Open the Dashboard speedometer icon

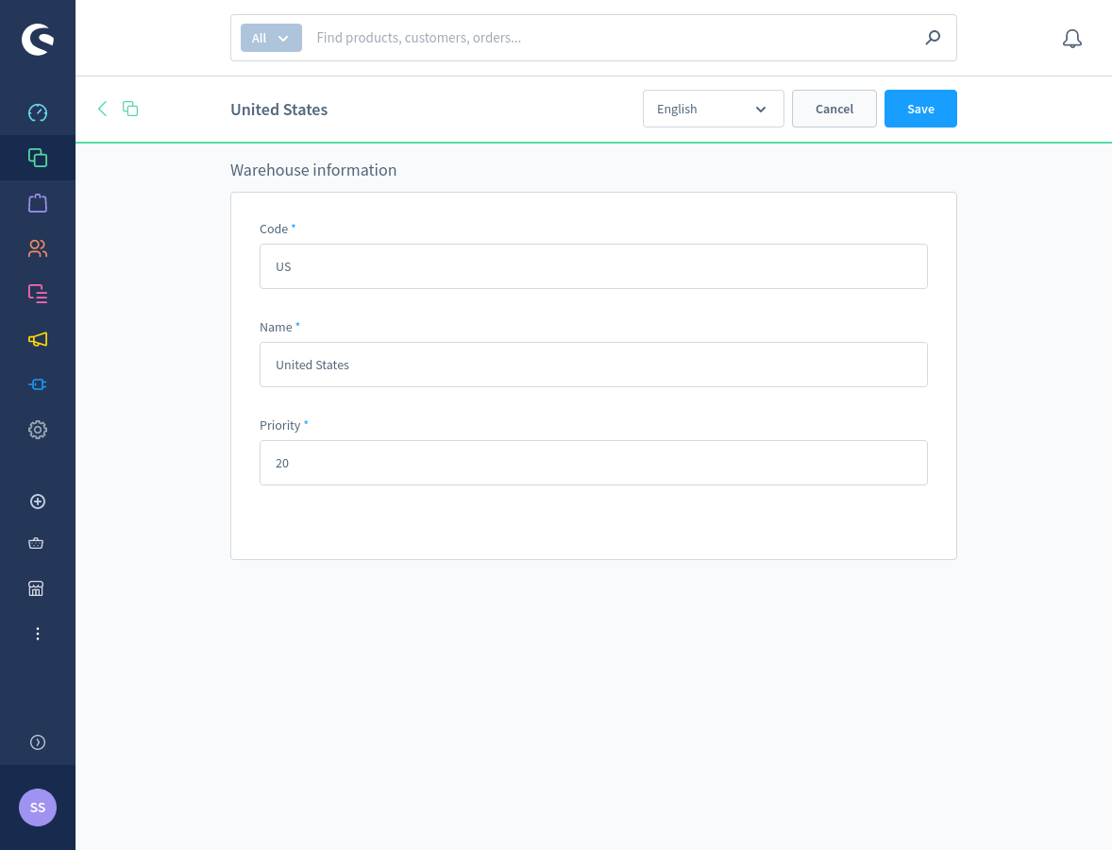38,112
